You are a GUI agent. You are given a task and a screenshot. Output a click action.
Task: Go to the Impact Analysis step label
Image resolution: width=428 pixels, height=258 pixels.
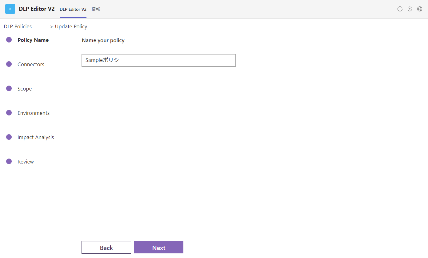[36, 137]
